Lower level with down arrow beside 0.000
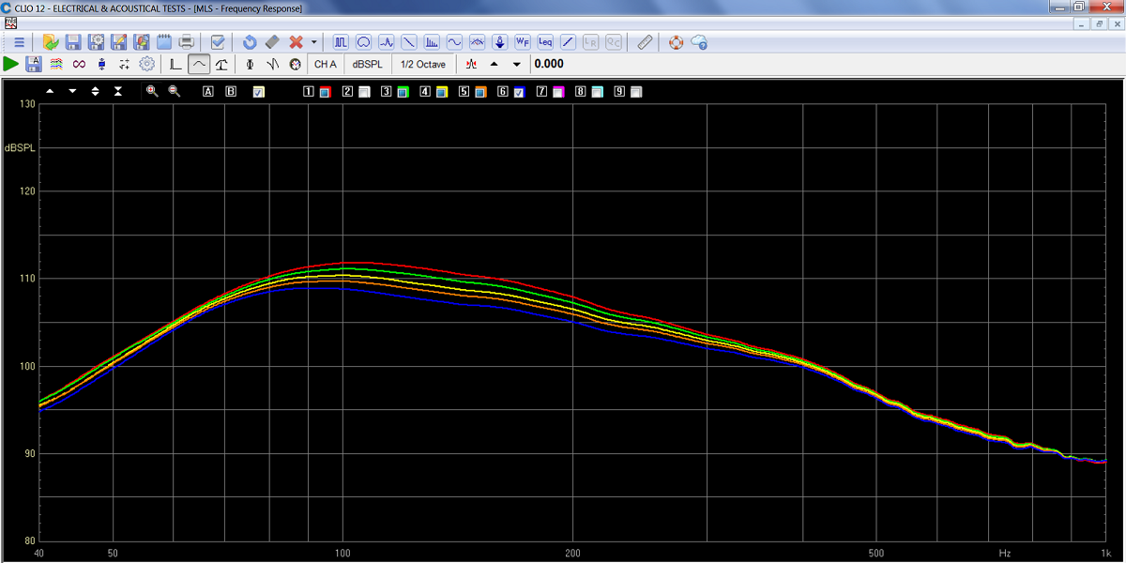 [516, 64]
